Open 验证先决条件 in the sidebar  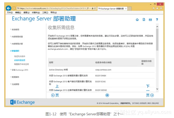click(20, 56)
